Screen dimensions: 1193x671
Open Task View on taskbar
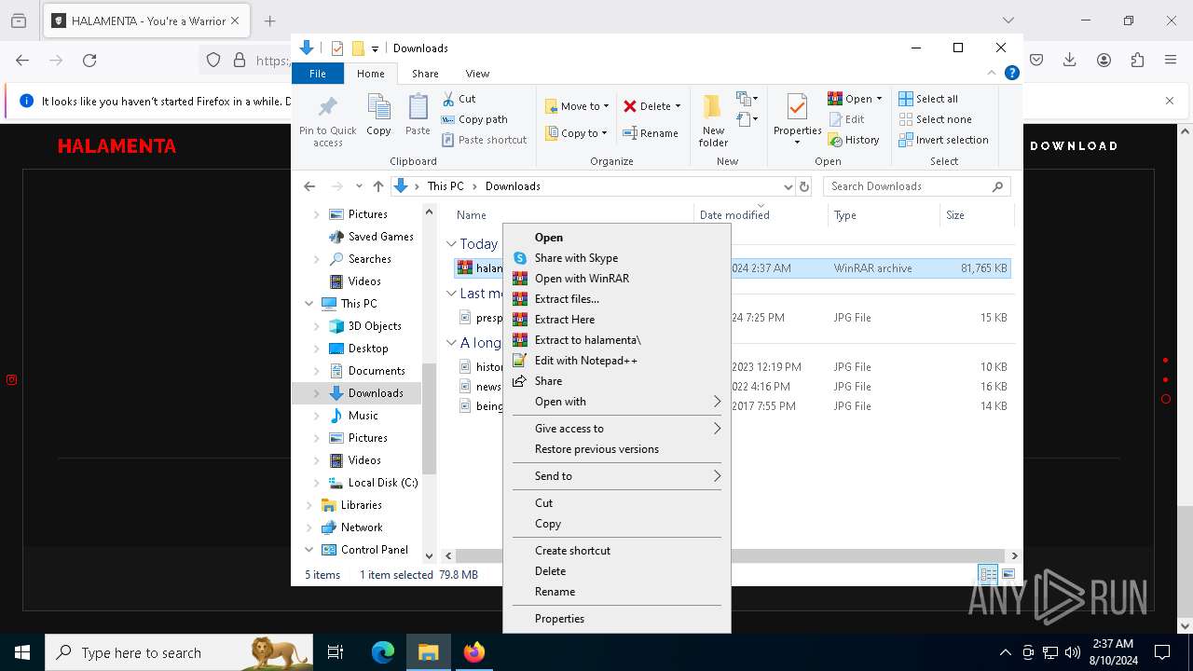tap(336, 652)
